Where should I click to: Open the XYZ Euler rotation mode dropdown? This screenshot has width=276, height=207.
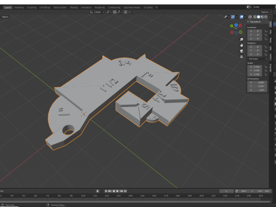[258, 59]
